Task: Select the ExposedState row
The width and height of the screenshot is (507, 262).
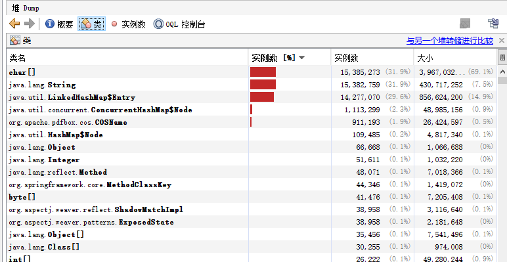Action: click(252, 222)
